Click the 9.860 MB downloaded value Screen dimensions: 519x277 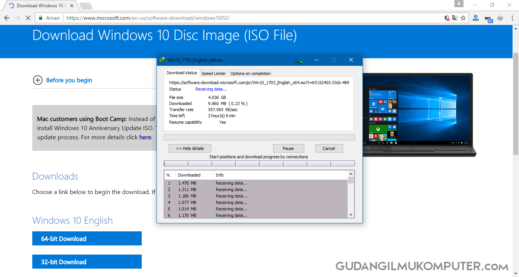click(x=228, y=103)
